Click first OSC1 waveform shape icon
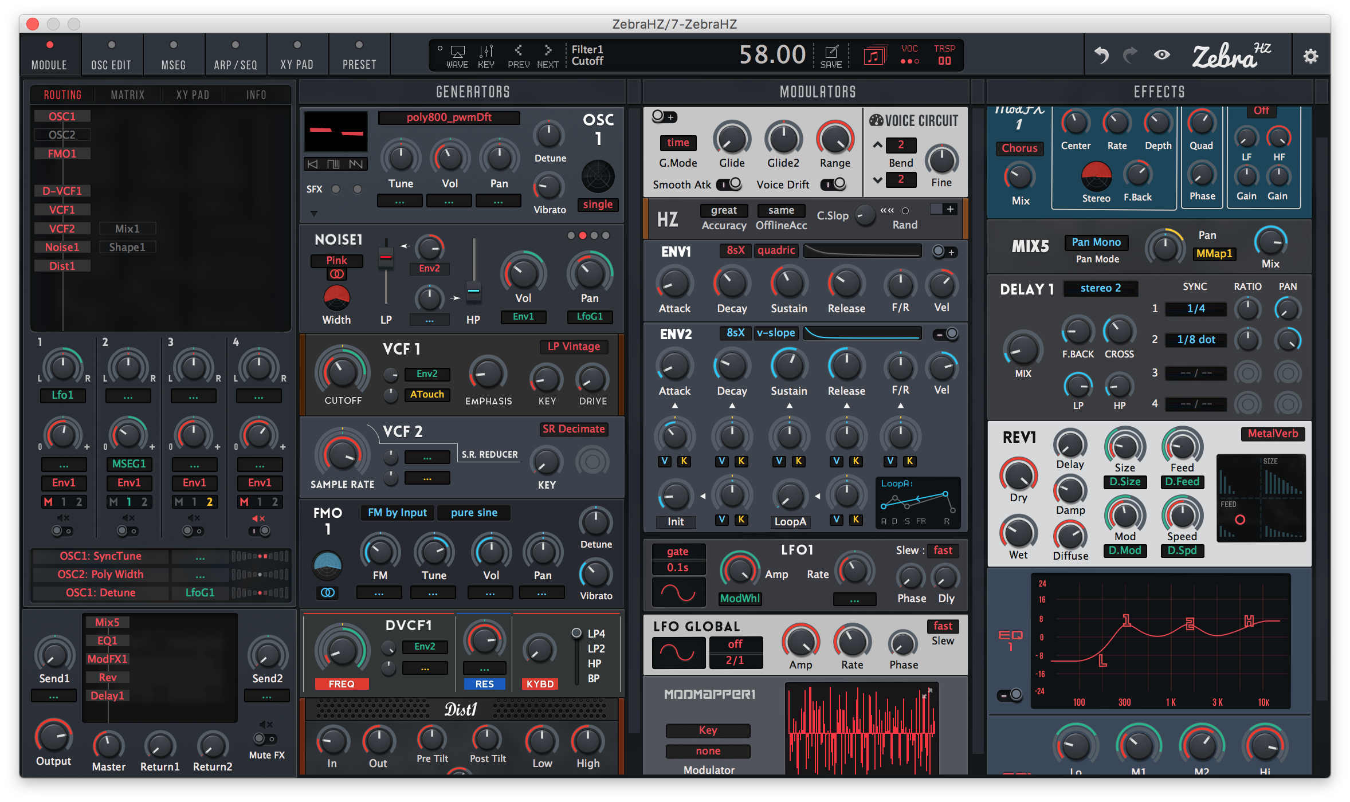1350x802 pixels. pyautogui.click(x=312, y=164)
